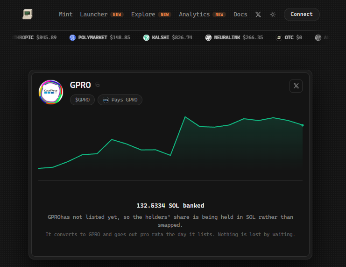Go to the Explore section
The width and height of the screenshot is (346, 267).
[143, 14]
